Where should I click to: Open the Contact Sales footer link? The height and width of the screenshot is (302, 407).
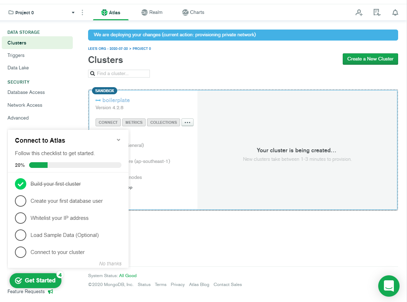[228, 285]
